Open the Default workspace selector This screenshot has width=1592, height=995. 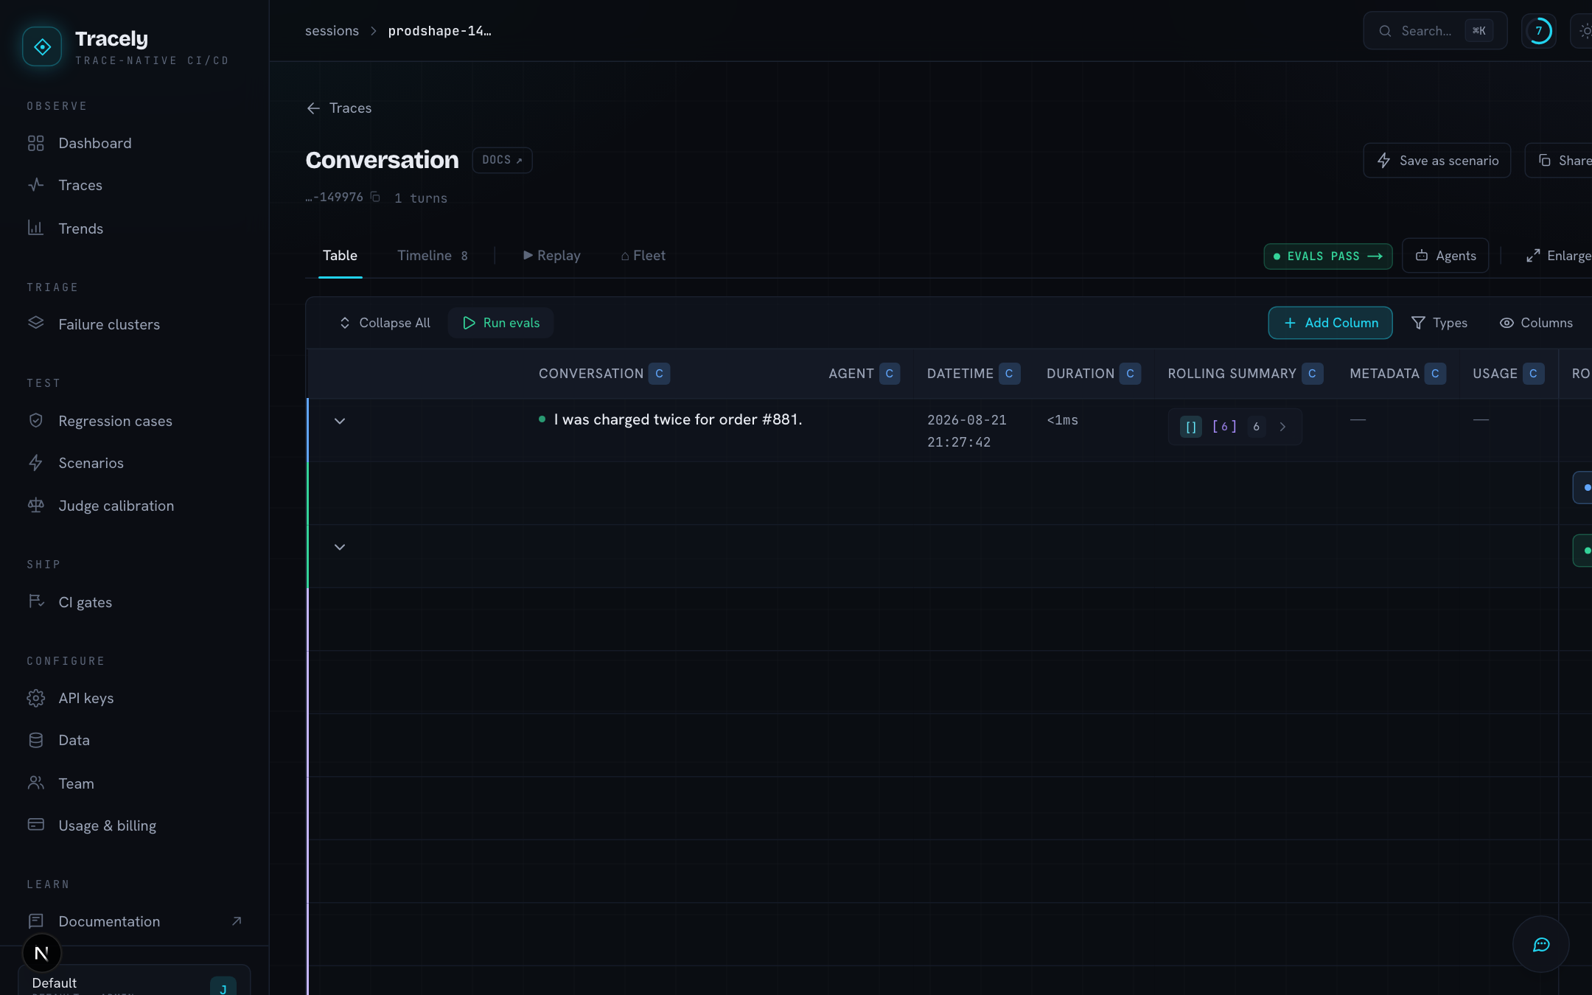pos(133,982)
